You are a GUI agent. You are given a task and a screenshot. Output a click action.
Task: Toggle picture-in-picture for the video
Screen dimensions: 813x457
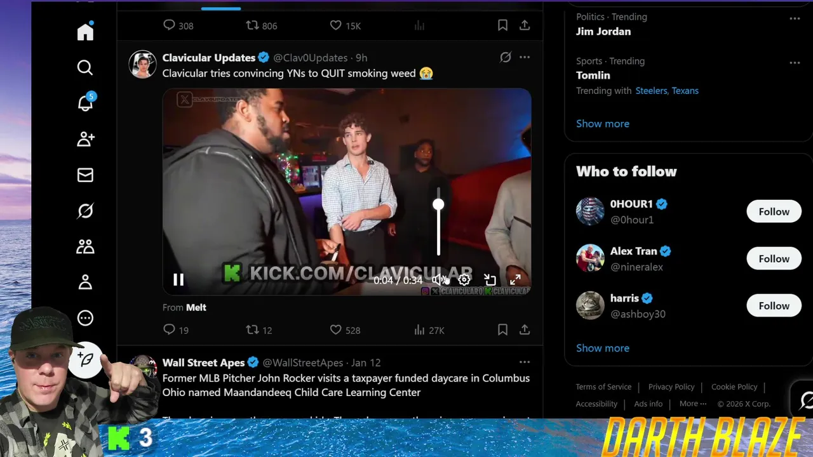(490, 279)
